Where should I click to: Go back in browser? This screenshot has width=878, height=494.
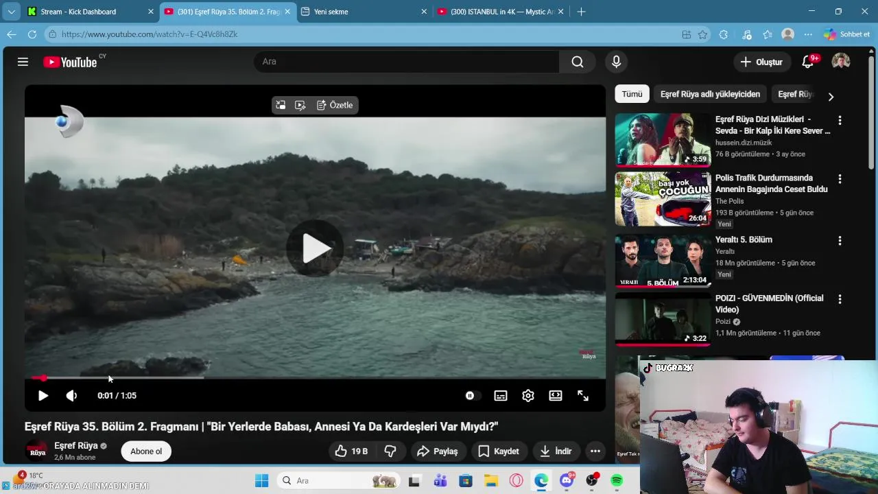coord(11,34)
